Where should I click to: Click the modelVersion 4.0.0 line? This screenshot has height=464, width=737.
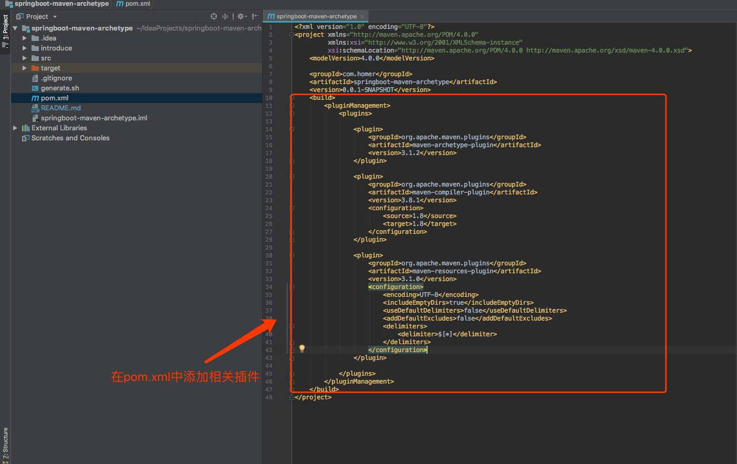(x=372, y=58)
